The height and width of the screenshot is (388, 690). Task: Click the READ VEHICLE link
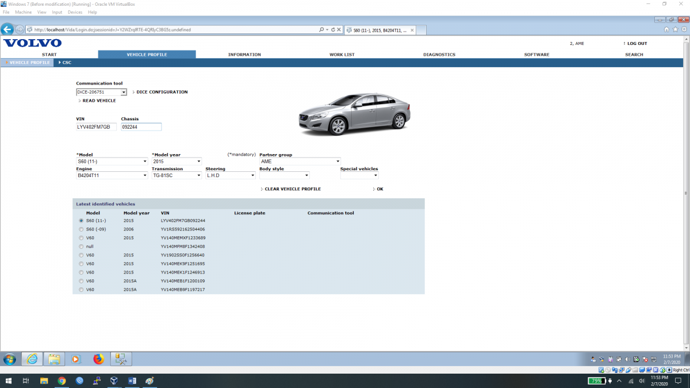[x=99, y=101]
